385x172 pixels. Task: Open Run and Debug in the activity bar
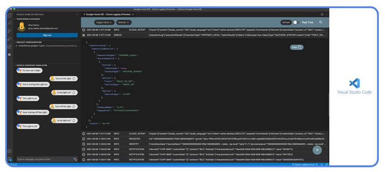[10, 39]
